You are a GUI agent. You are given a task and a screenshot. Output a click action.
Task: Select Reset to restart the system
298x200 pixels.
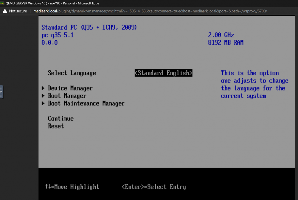point(56,126)
